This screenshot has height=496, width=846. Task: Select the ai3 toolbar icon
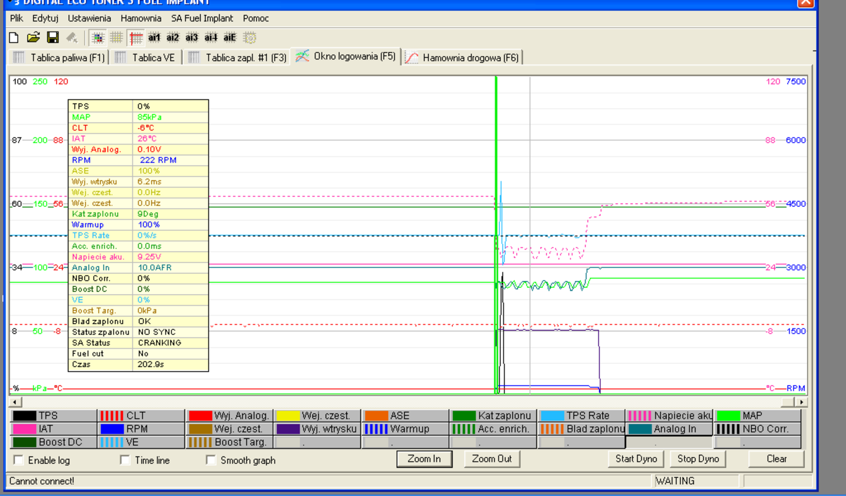(192, 38)
